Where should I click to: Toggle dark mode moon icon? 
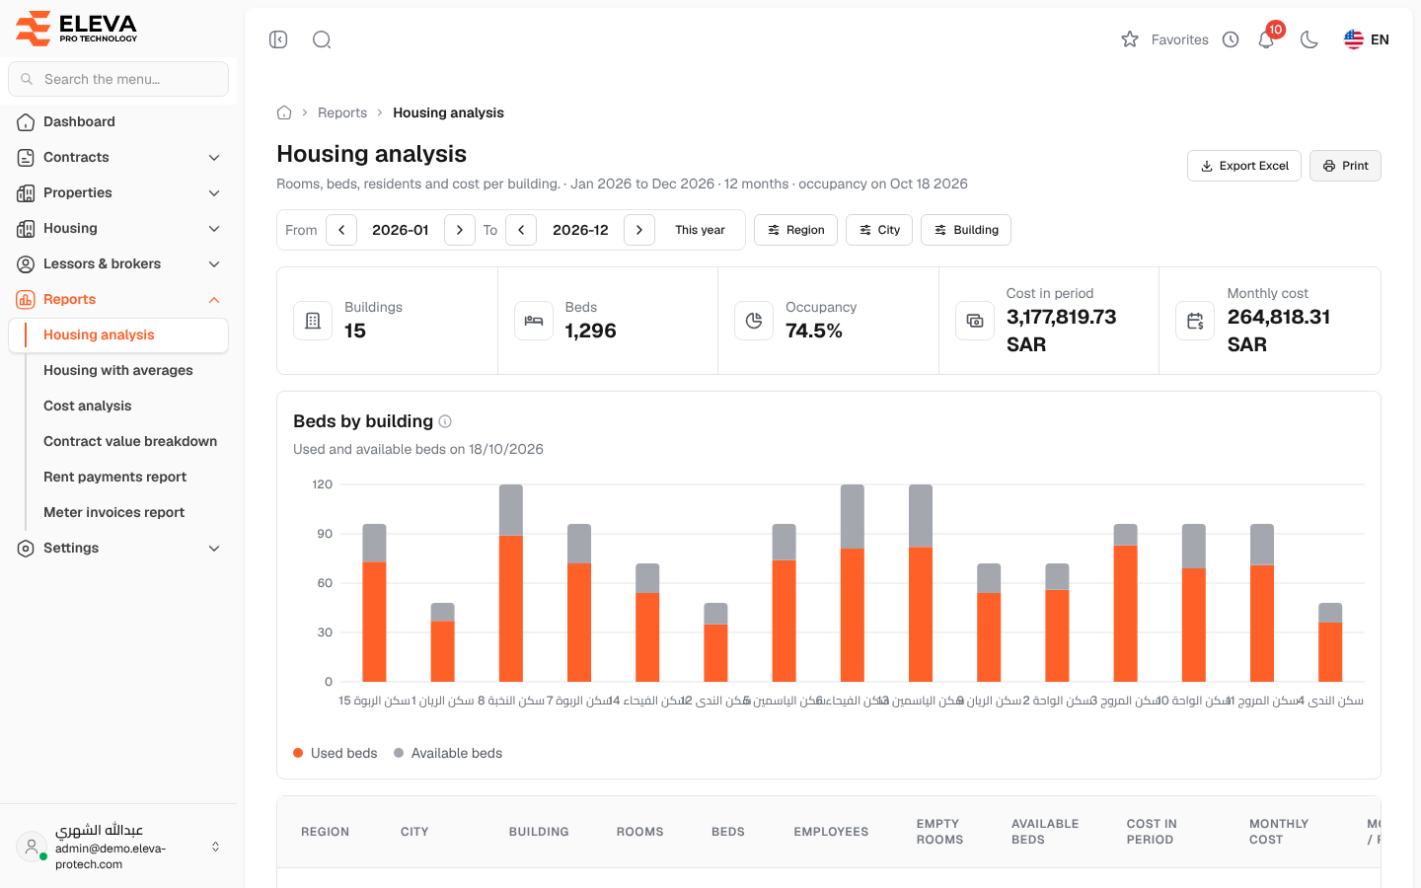click(1309, 39)
